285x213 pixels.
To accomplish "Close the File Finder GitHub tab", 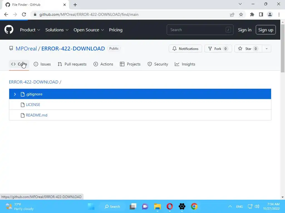I will coord(65,5).
